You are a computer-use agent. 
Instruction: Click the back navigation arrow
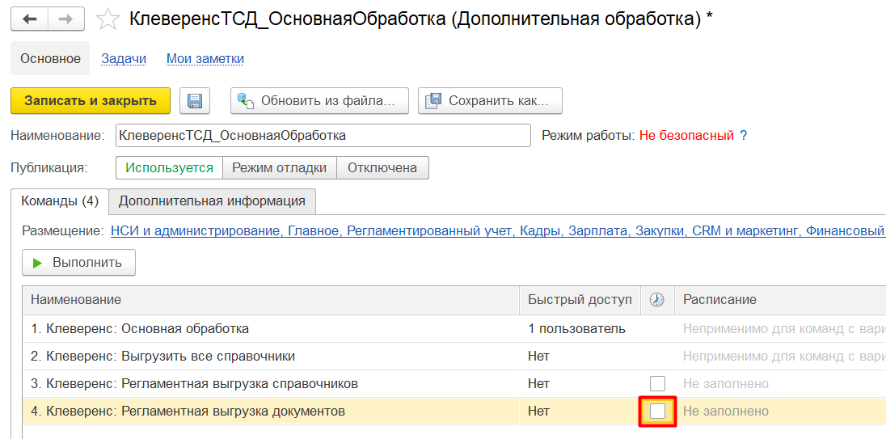(29, 19)
